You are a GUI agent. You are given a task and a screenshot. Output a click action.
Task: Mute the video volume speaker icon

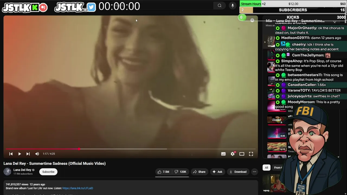point(37,154)
